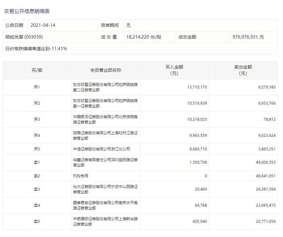Click 日价格跌幅偏离值达到-11.41% text
The image size is (283, 237).
click(x=36, y=49)
